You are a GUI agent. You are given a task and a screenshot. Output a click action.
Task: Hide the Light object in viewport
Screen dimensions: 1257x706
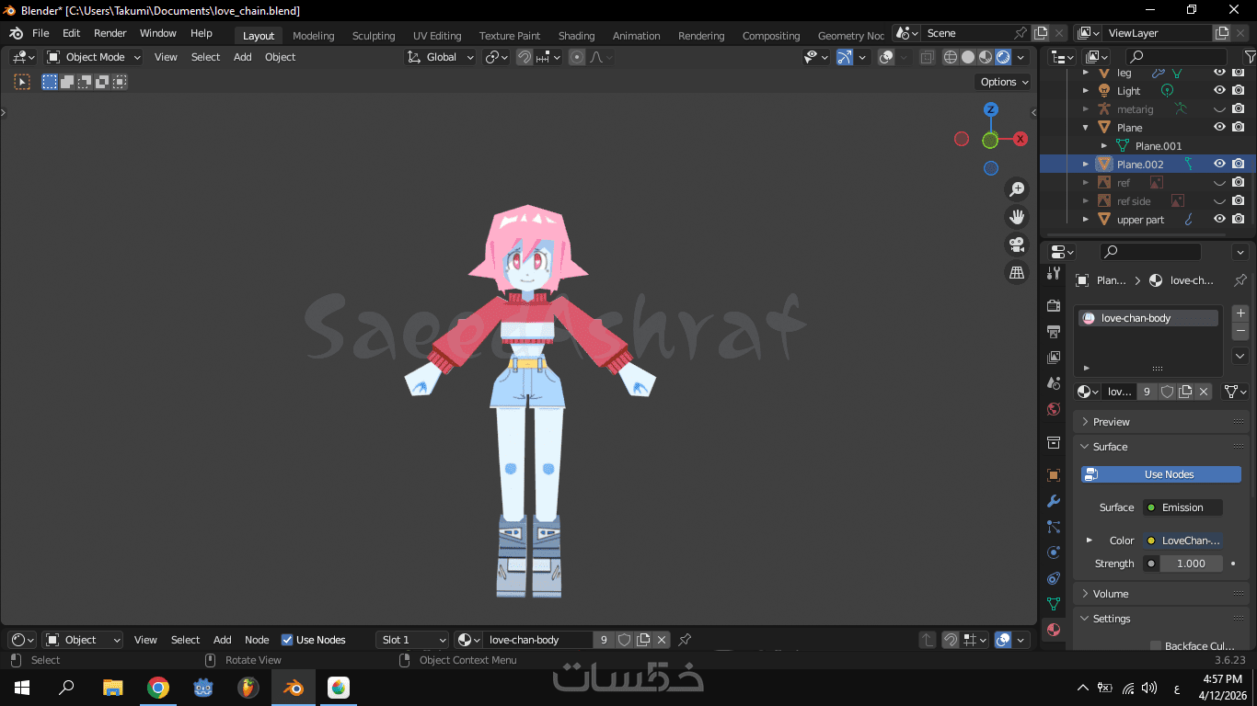click(1219, 91)
